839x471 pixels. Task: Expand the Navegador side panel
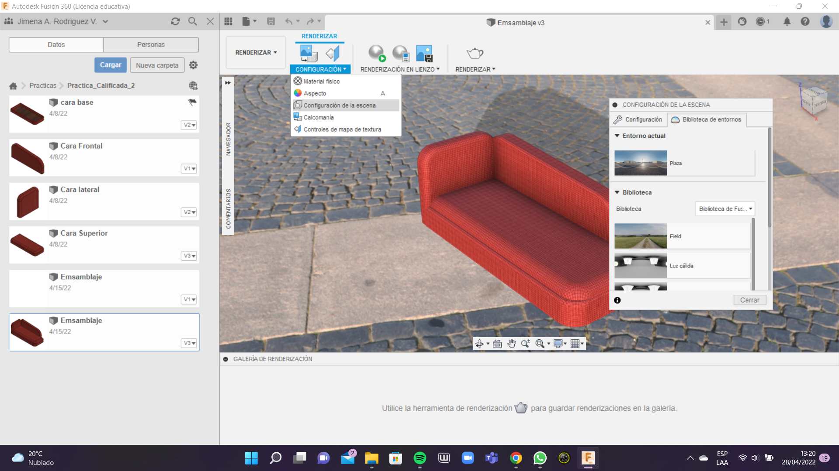[228, 83]
